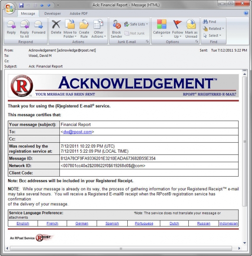Click the RPost Registered E-mail seal logo

point(22,86)
